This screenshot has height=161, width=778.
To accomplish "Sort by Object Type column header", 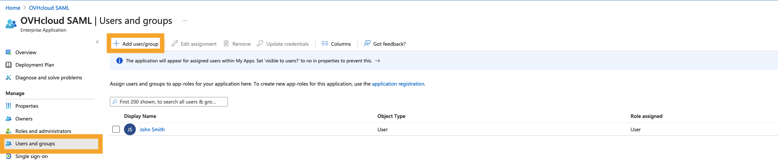I will click(x=391, y=116).
